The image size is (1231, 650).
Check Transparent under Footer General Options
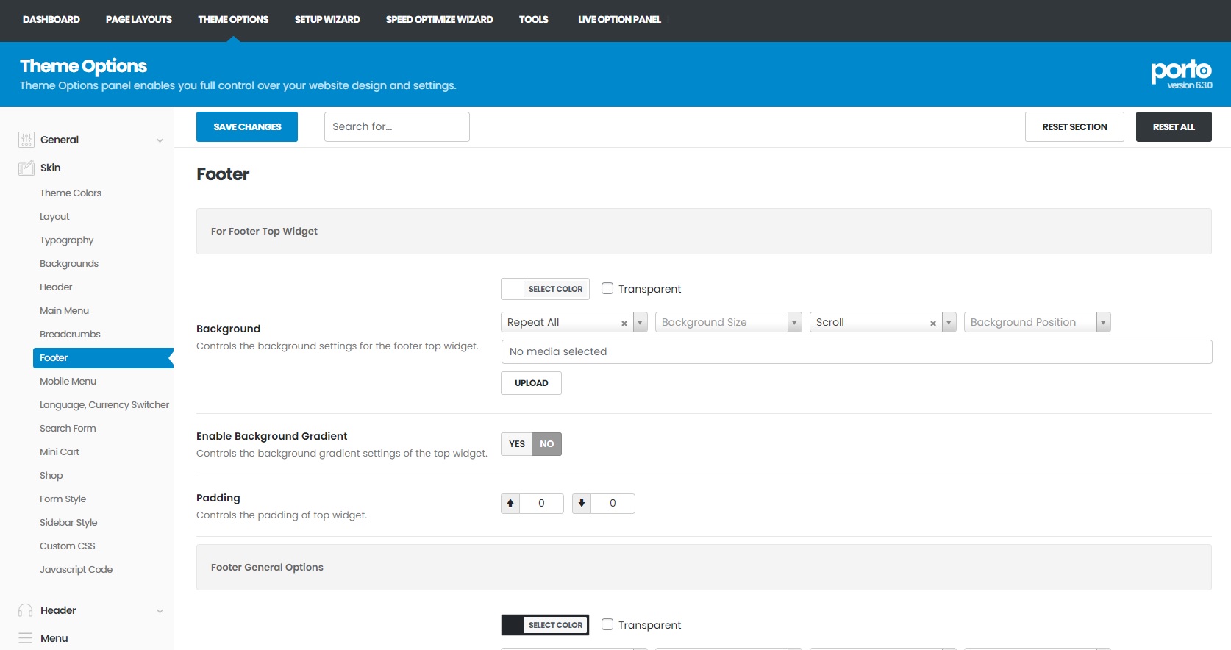click(x=607, y=625)
